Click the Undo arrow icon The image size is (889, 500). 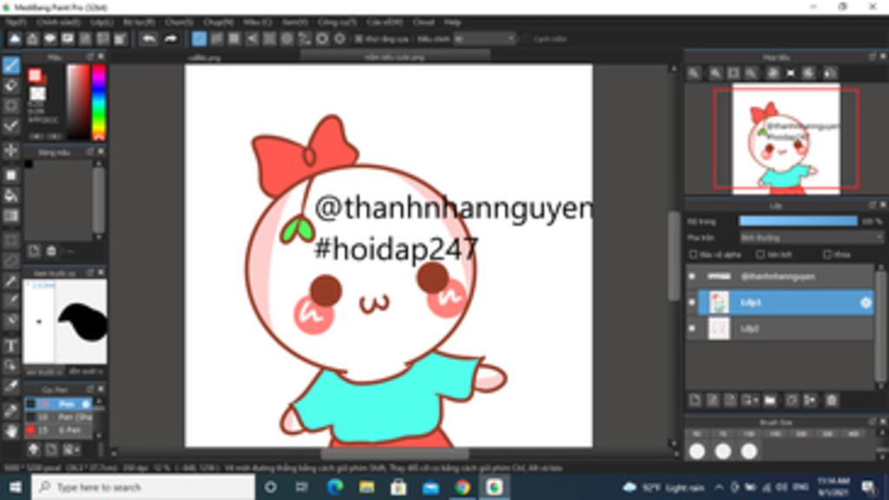click(x=149, y=39)
